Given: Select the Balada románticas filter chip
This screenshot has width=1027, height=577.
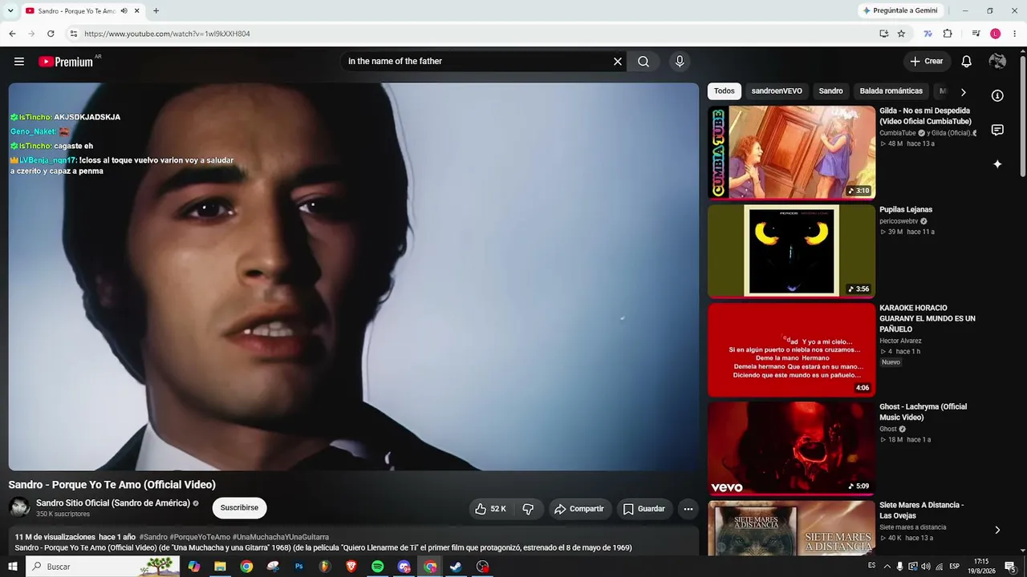Looking at the screenshot, I should click(891, 91).
